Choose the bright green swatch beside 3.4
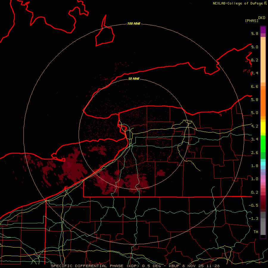268x268 pixels. [263, 139]
